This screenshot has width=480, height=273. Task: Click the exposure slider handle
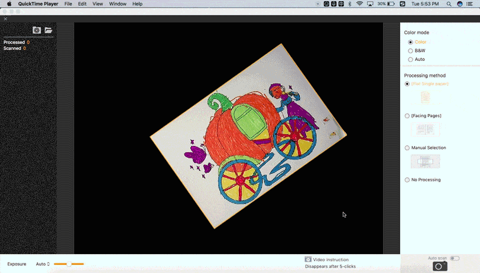pos(69,264)
